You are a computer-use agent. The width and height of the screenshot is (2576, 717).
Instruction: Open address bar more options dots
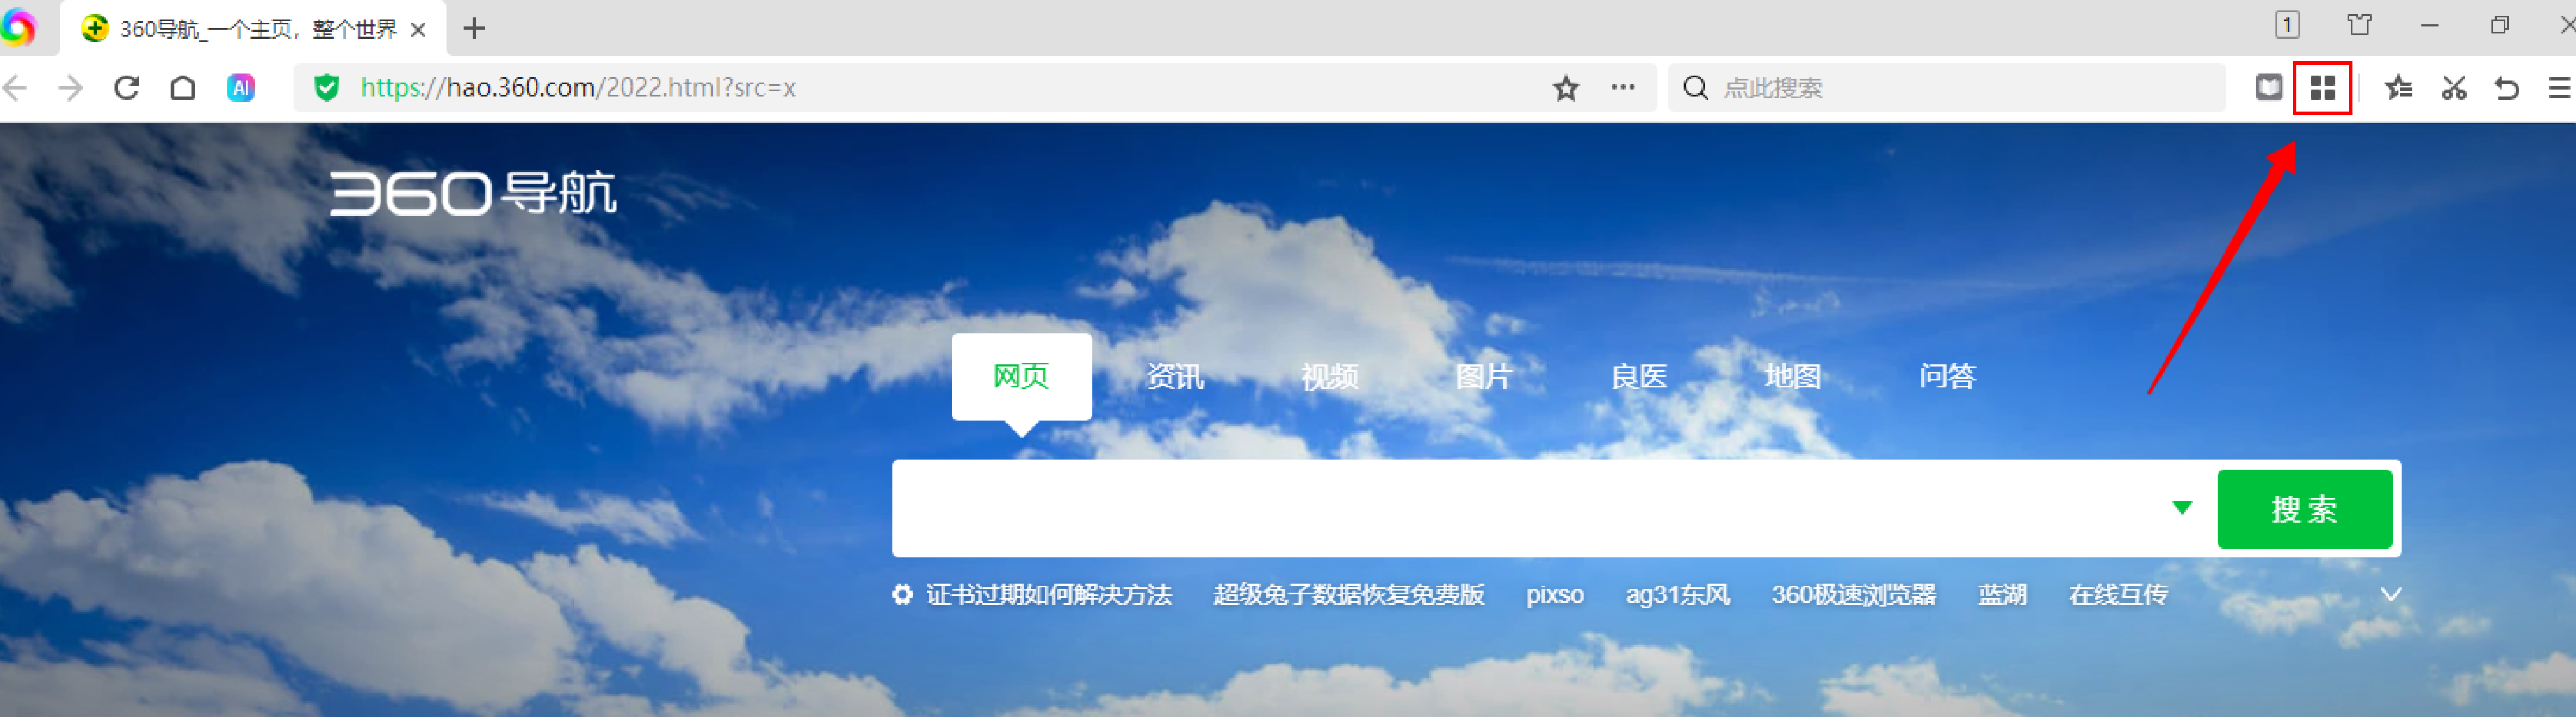pos(1623,88)
